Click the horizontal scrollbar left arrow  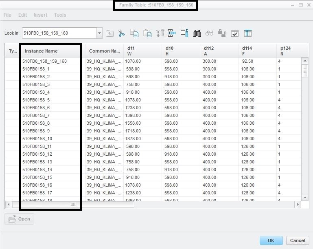[9, 205]
